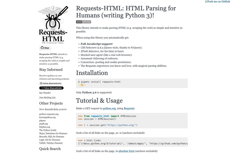The width and height of the screenshot is (230, 153).
Task: Click the sparkle cake emoji in code block
Action: 82,85
